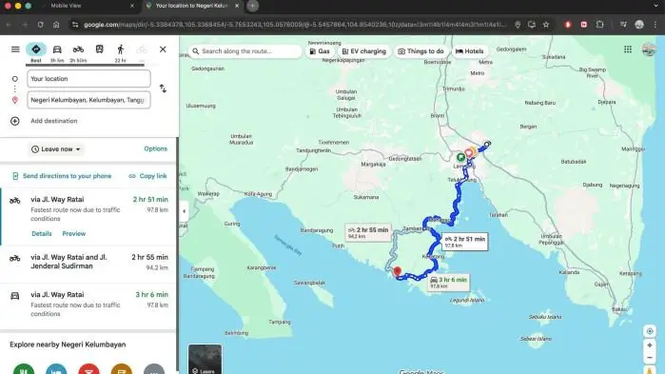This screenshot has width=665, height=374.
Task: Open the tab search chevron
Action: 656,6
